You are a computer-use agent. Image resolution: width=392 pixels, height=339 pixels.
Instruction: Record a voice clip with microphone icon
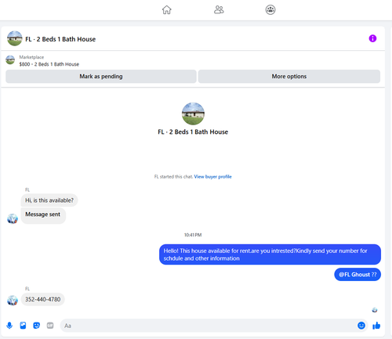[9, 326]
